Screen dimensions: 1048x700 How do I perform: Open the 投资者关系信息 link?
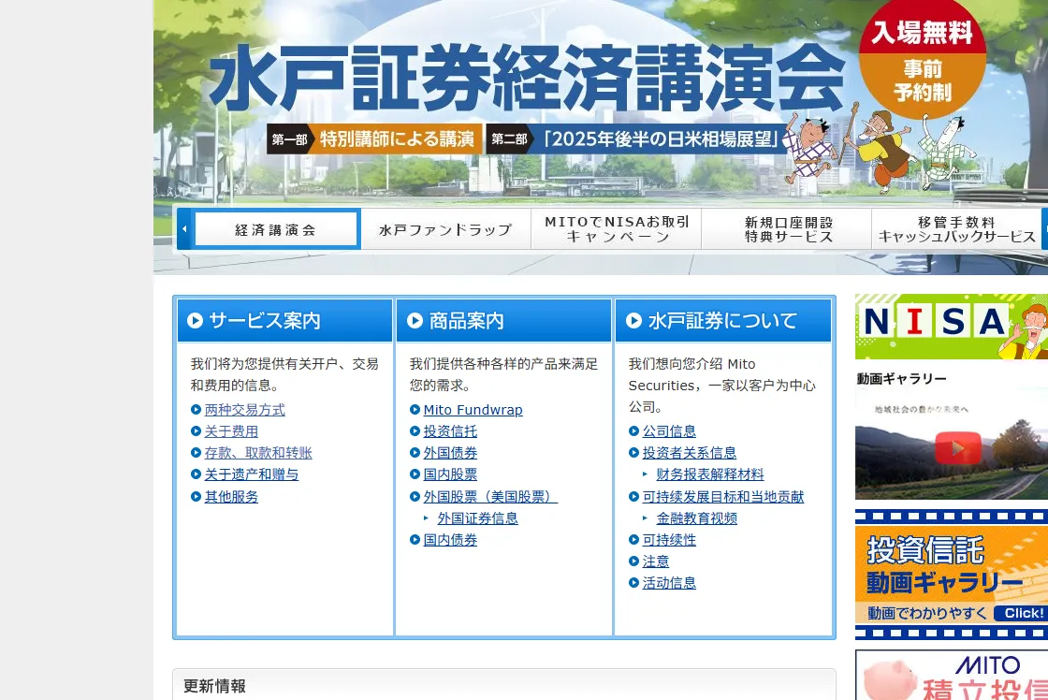689,453
